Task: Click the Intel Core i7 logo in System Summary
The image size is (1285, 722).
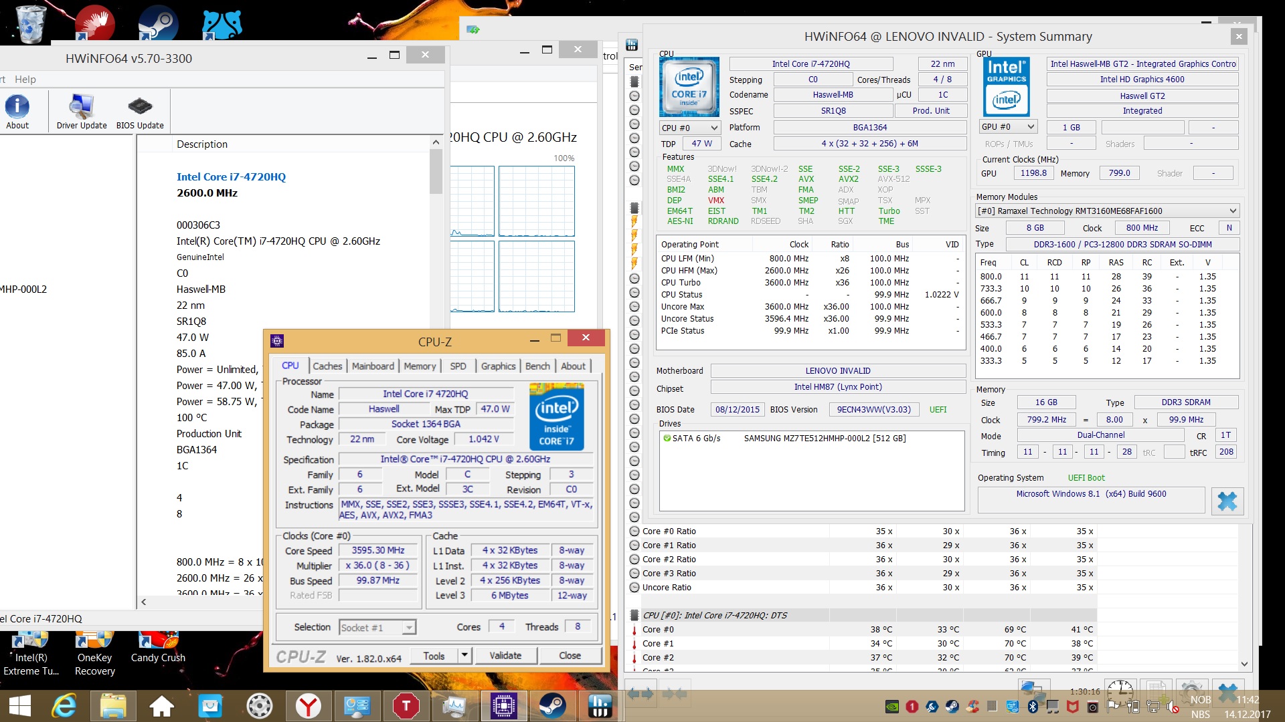Action: pos(689,88)
